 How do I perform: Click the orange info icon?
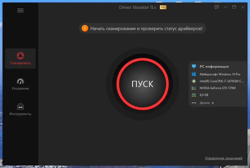pyautogui.click(x=85, y=28)
